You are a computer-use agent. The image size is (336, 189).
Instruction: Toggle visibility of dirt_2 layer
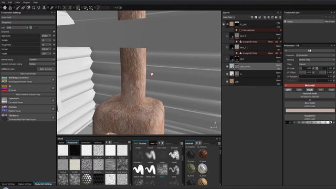(x=227, y=47)
